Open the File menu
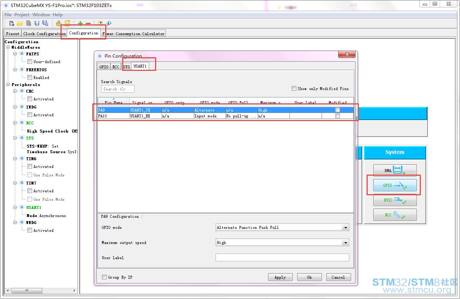Screen dimensions: 460x299 8,15
